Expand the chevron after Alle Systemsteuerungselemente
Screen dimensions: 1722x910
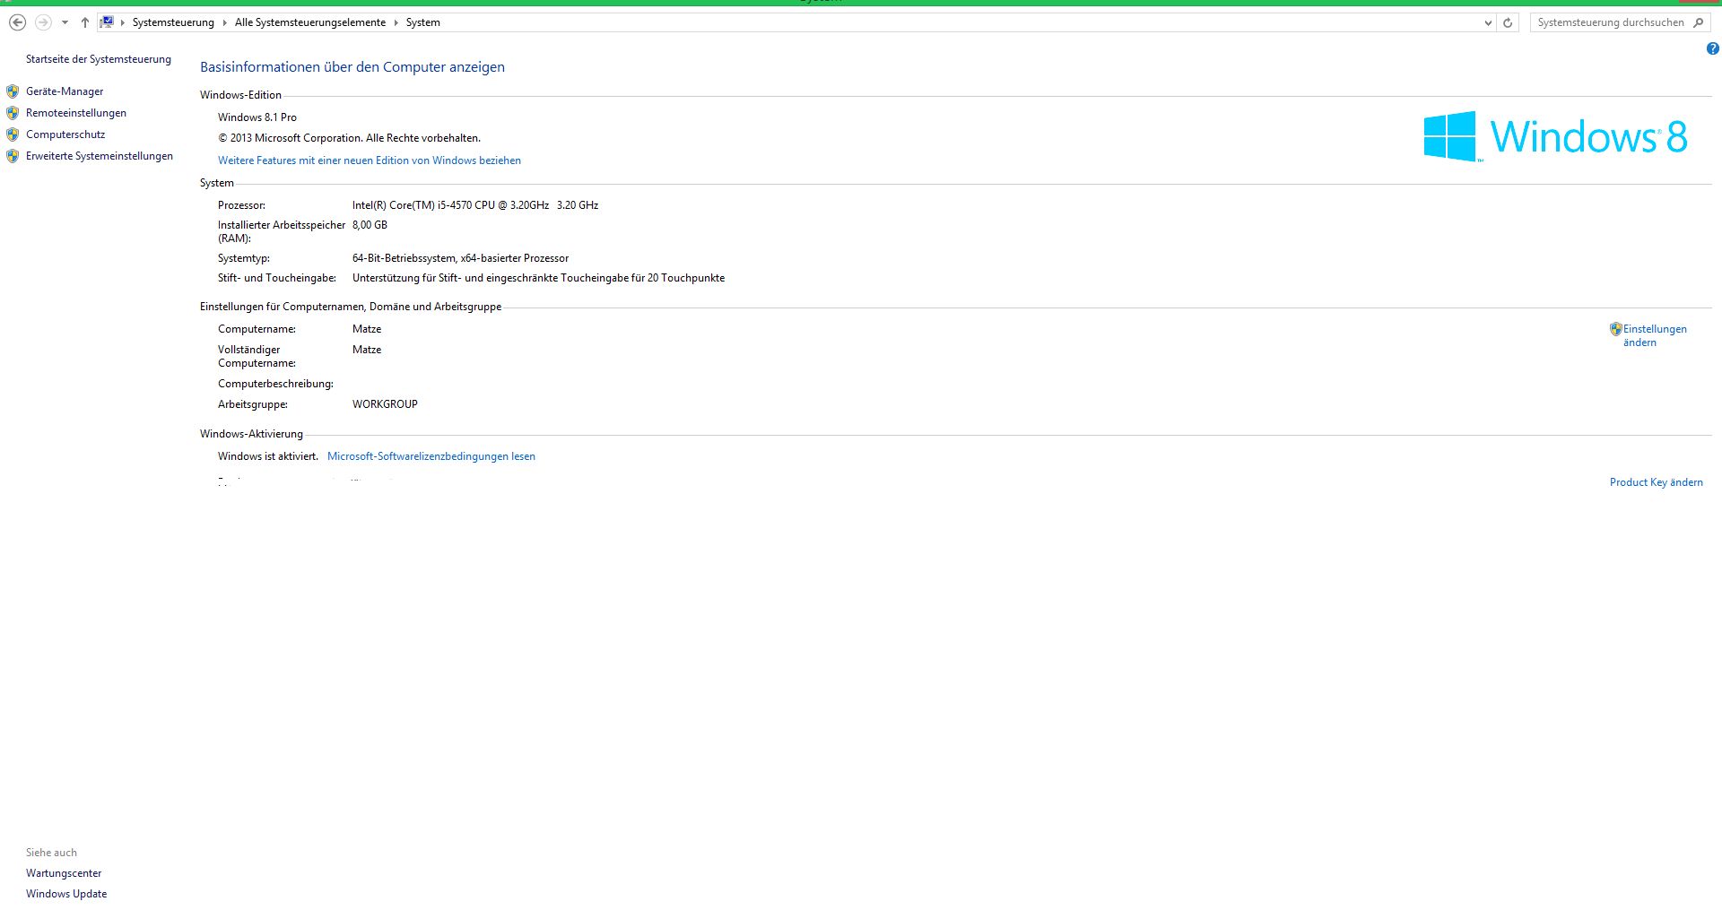click(396, 22)
